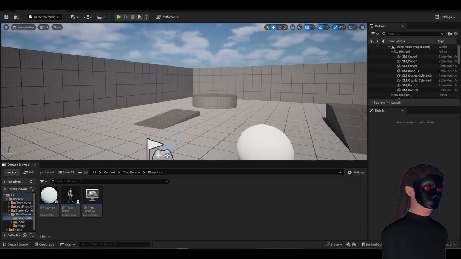Select SM_Cube4 in Outliner
The height and width of the screenshot is (259, 461).
[x=409, y=56]
